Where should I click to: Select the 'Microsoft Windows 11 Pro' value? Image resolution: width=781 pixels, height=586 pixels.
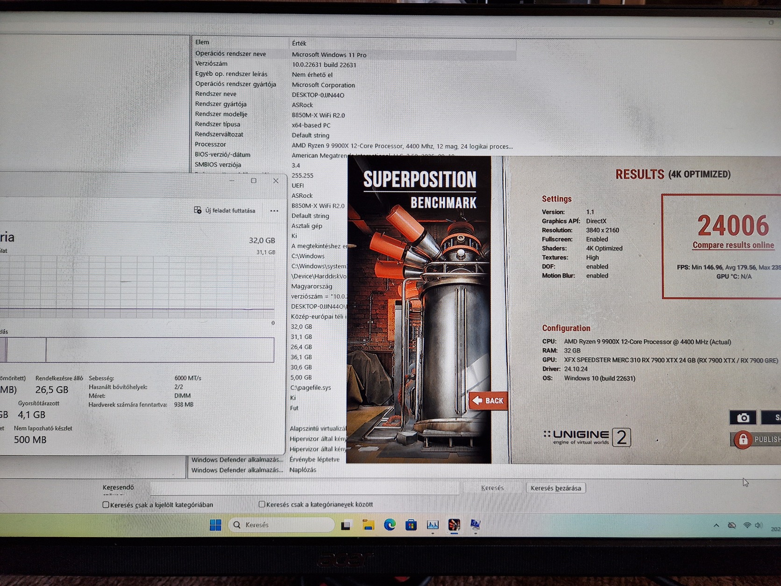coord(329,55)
